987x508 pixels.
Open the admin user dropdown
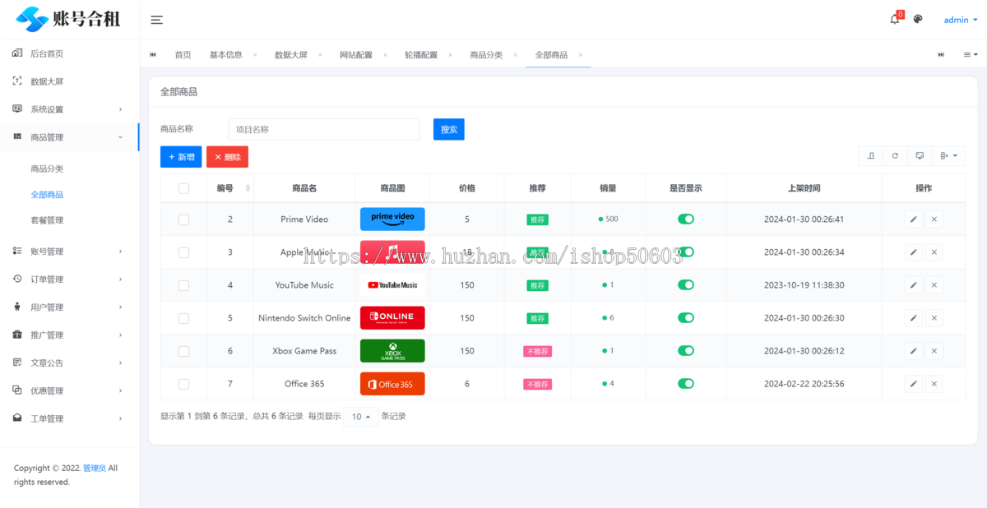(x=961, y=20)
